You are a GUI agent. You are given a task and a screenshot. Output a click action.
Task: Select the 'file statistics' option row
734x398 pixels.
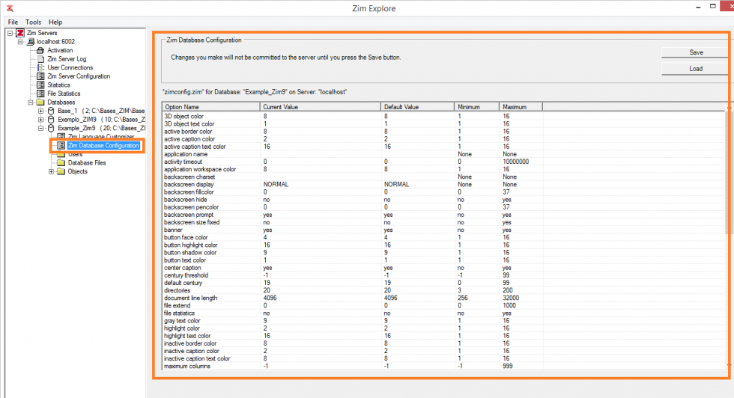click(445, 313)
